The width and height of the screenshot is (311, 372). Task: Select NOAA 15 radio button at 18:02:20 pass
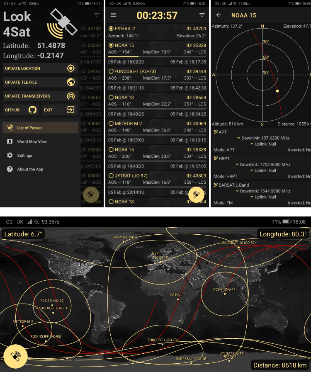[x=111, y=45]
